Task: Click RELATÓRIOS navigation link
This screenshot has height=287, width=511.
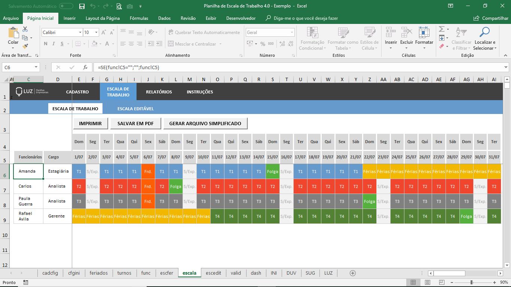Action: click(159, 92)
